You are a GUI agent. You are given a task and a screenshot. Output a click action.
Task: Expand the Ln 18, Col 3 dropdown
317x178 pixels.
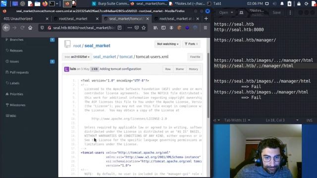coord(282,120)
